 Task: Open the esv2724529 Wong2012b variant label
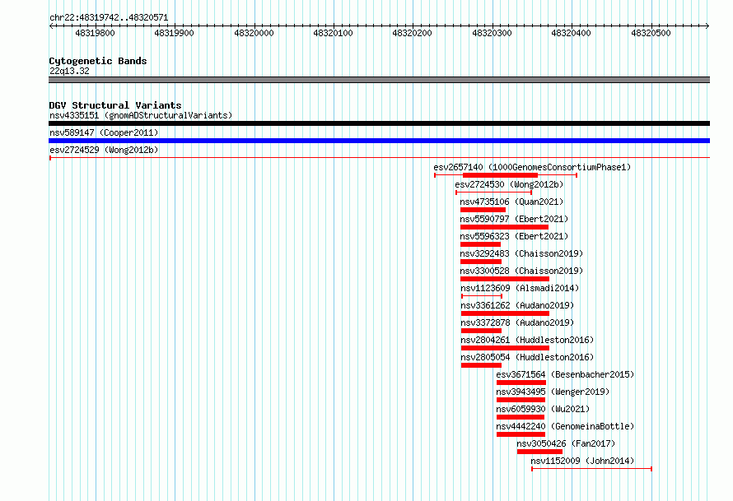tap(104, 150)
